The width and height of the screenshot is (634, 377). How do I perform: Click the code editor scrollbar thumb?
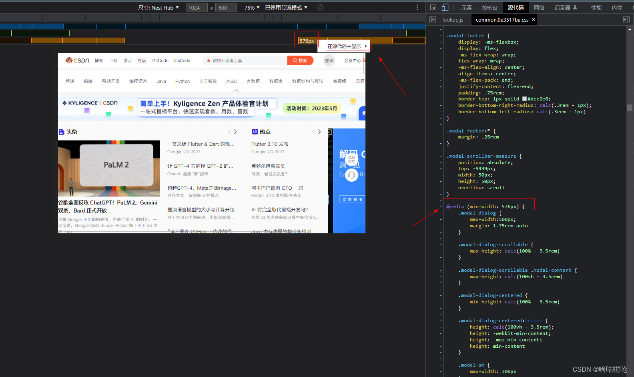630,108
